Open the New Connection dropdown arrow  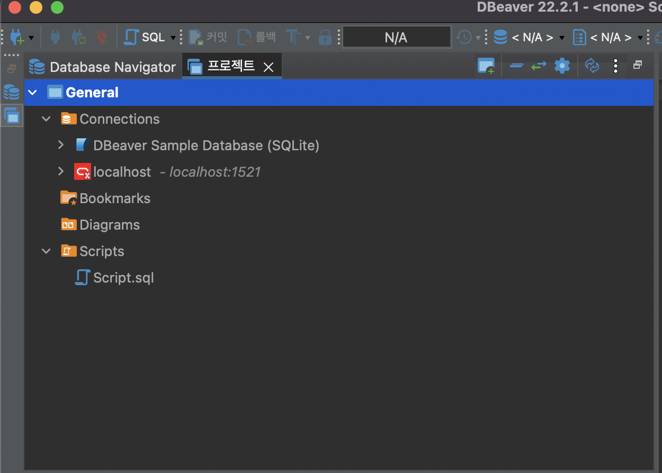pos(31,38)
